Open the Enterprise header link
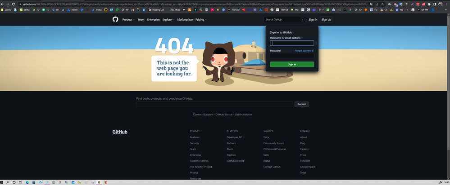This screenshot has width=450, height=185. tap(153, 20)
